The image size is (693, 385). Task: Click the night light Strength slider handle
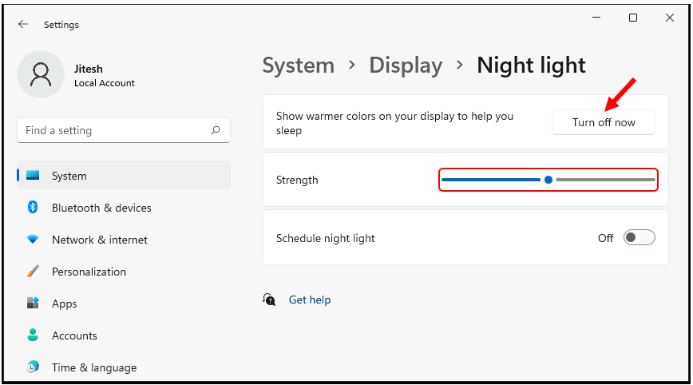(548, 180)
